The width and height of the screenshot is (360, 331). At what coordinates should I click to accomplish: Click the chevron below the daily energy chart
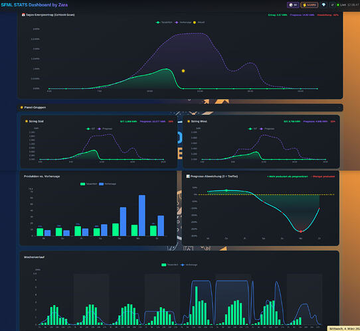189,99
